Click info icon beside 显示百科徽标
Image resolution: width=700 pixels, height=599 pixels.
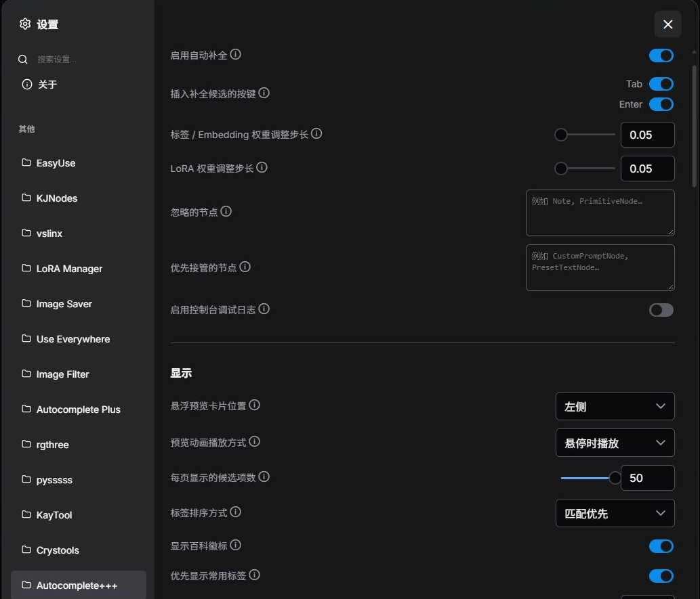tap(236, 545)
